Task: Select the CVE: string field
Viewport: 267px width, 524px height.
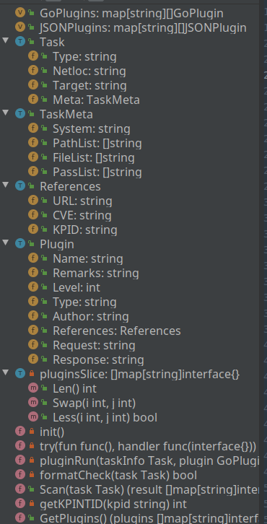Action: pyautogui.click(x=82, y=215)
